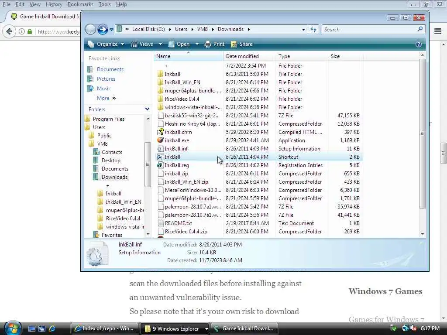The width and height of the screenshot is (447, 335).
Task: Select RiceVideo 0.4.4.zip file row
Action: point(258,231)
